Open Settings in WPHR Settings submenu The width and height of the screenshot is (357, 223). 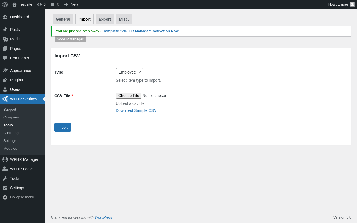(x=10, y=140)
